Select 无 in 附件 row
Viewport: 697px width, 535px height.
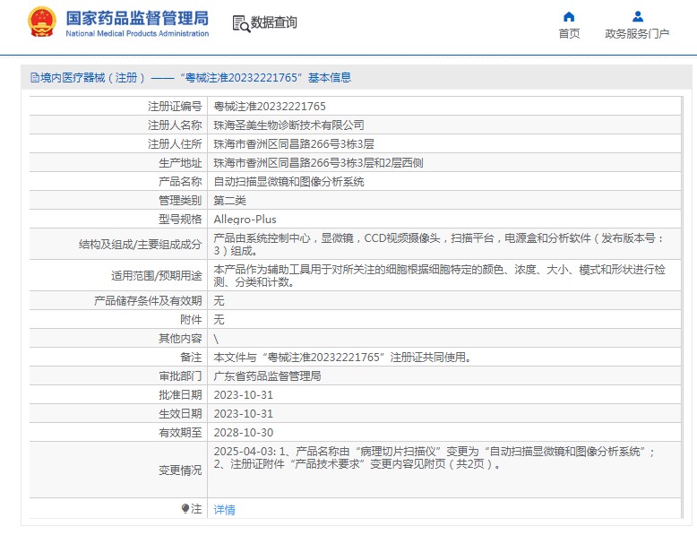tap(219, 320)
